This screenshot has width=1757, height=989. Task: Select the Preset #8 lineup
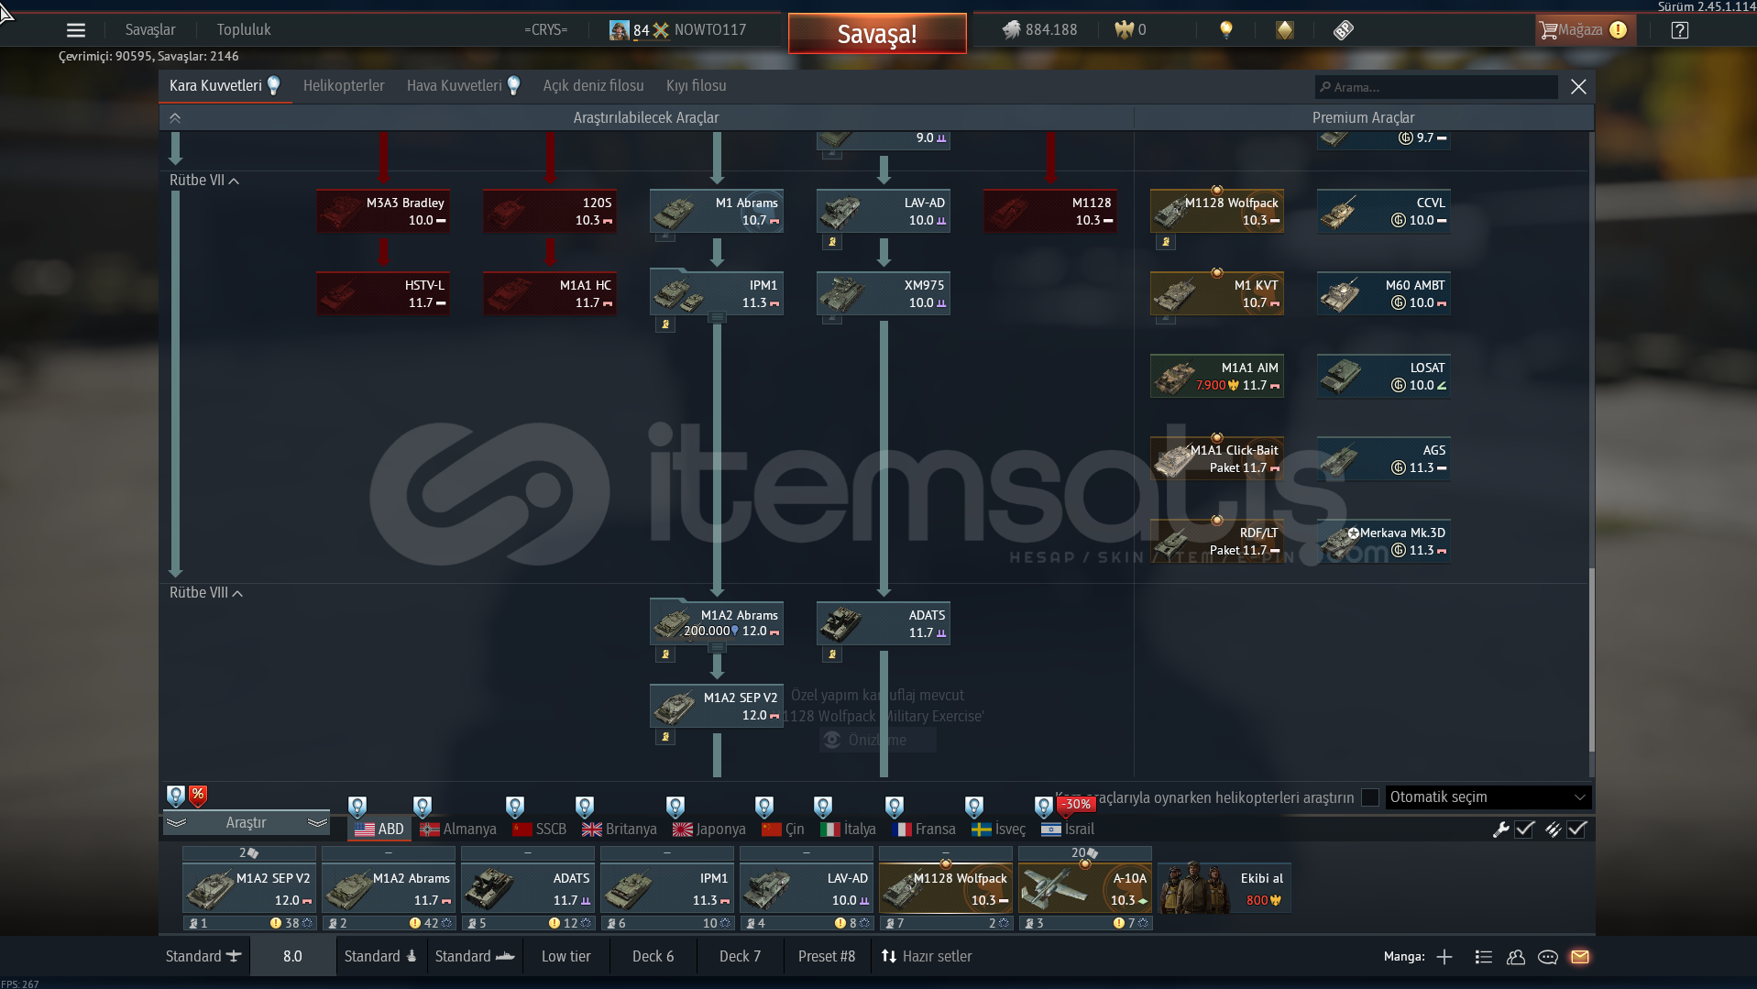click(827, 956)
